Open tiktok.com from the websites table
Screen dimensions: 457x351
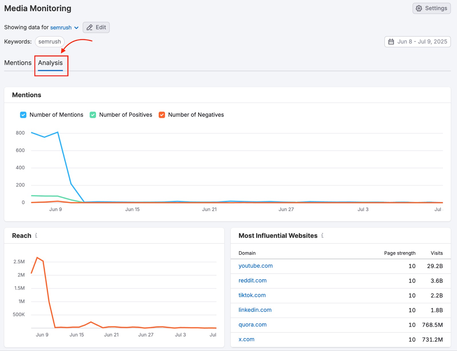pos(252,295)
